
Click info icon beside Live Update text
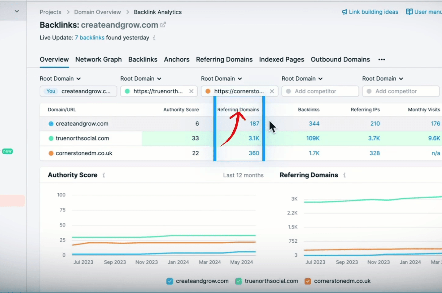tap(154, 38)
